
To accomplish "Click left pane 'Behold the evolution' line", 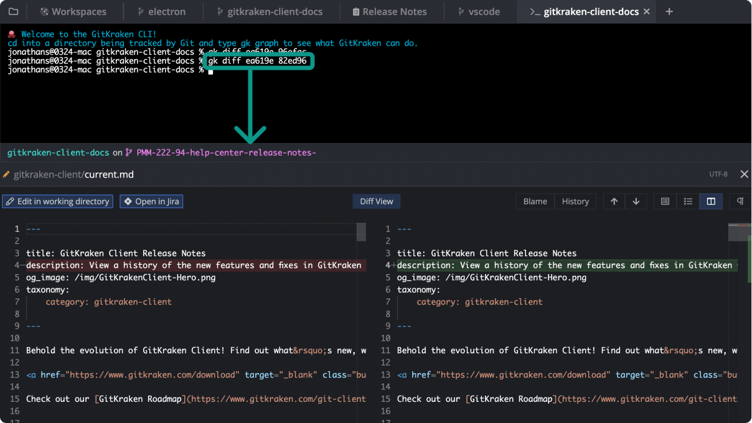I will [x=196, y=350].
